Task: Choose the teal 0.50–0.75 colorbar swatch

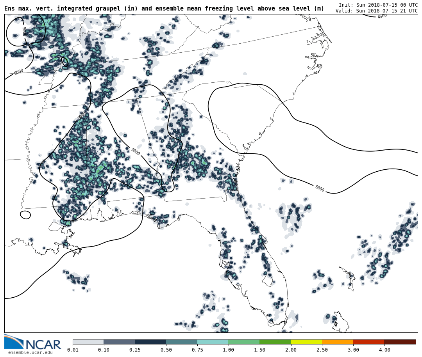Action: point(182,342)
